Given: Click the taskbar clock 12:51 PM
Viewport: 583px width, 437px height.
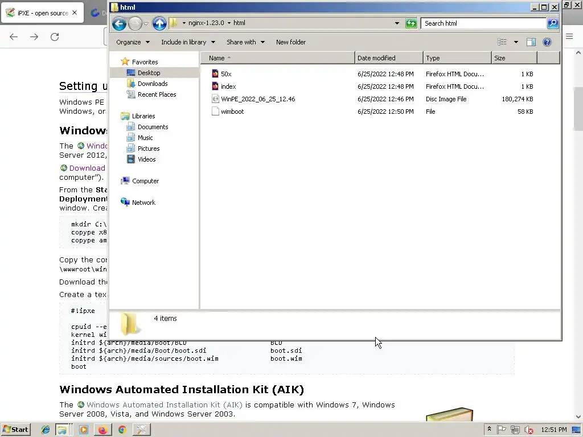Looking at the screenshot, I should click(553, 430).
